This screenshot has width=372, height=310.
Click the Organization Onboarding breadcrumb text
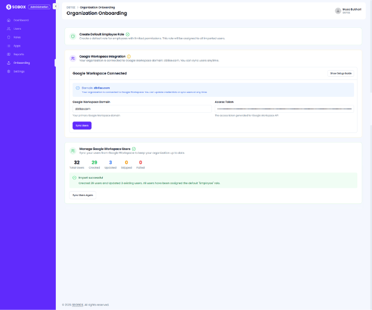click(97, 7)
